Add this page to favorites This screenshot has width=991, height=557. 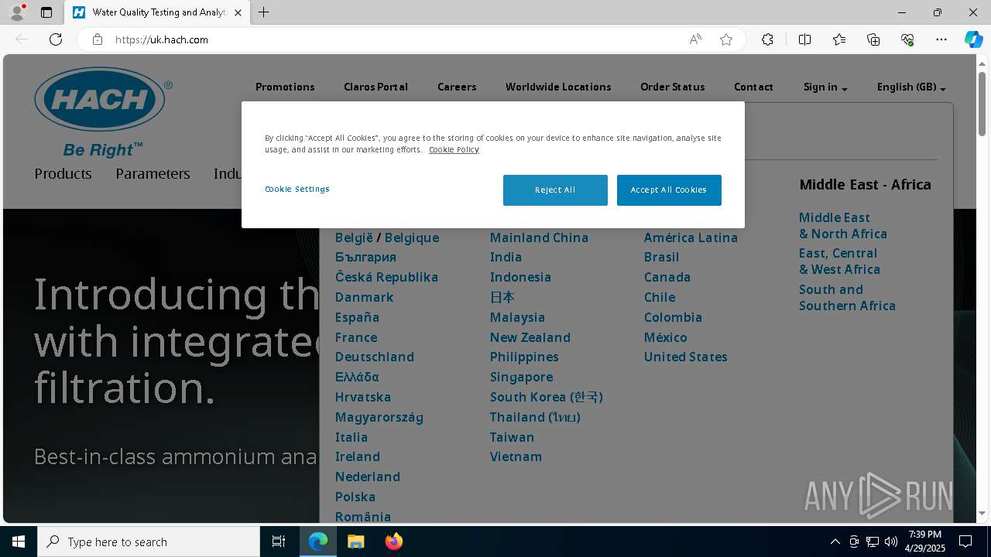725,39
